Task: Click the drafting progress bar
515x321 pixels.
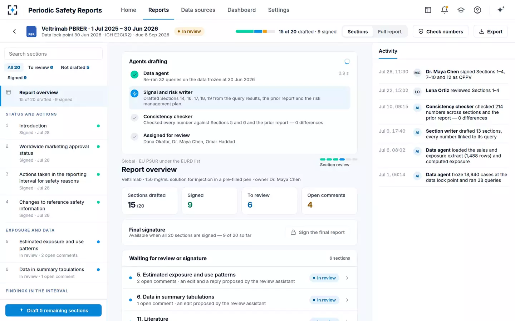Action: point(255,31)
